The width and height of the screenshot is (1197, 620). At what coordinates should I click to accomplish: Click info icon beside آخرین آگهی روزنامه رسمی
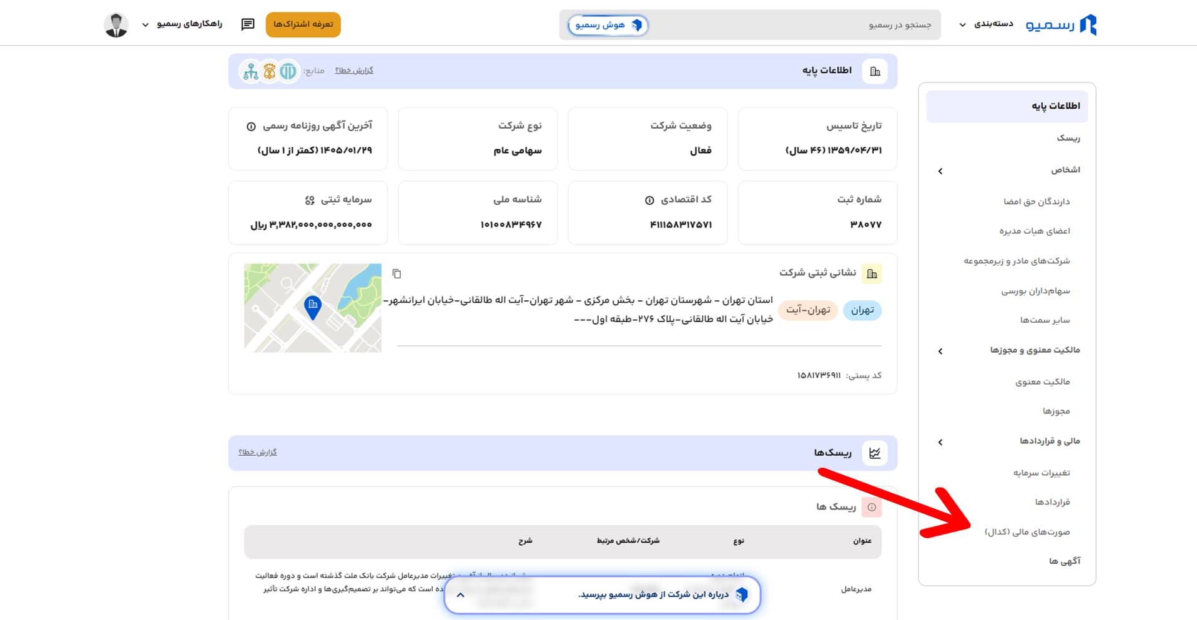251,127
